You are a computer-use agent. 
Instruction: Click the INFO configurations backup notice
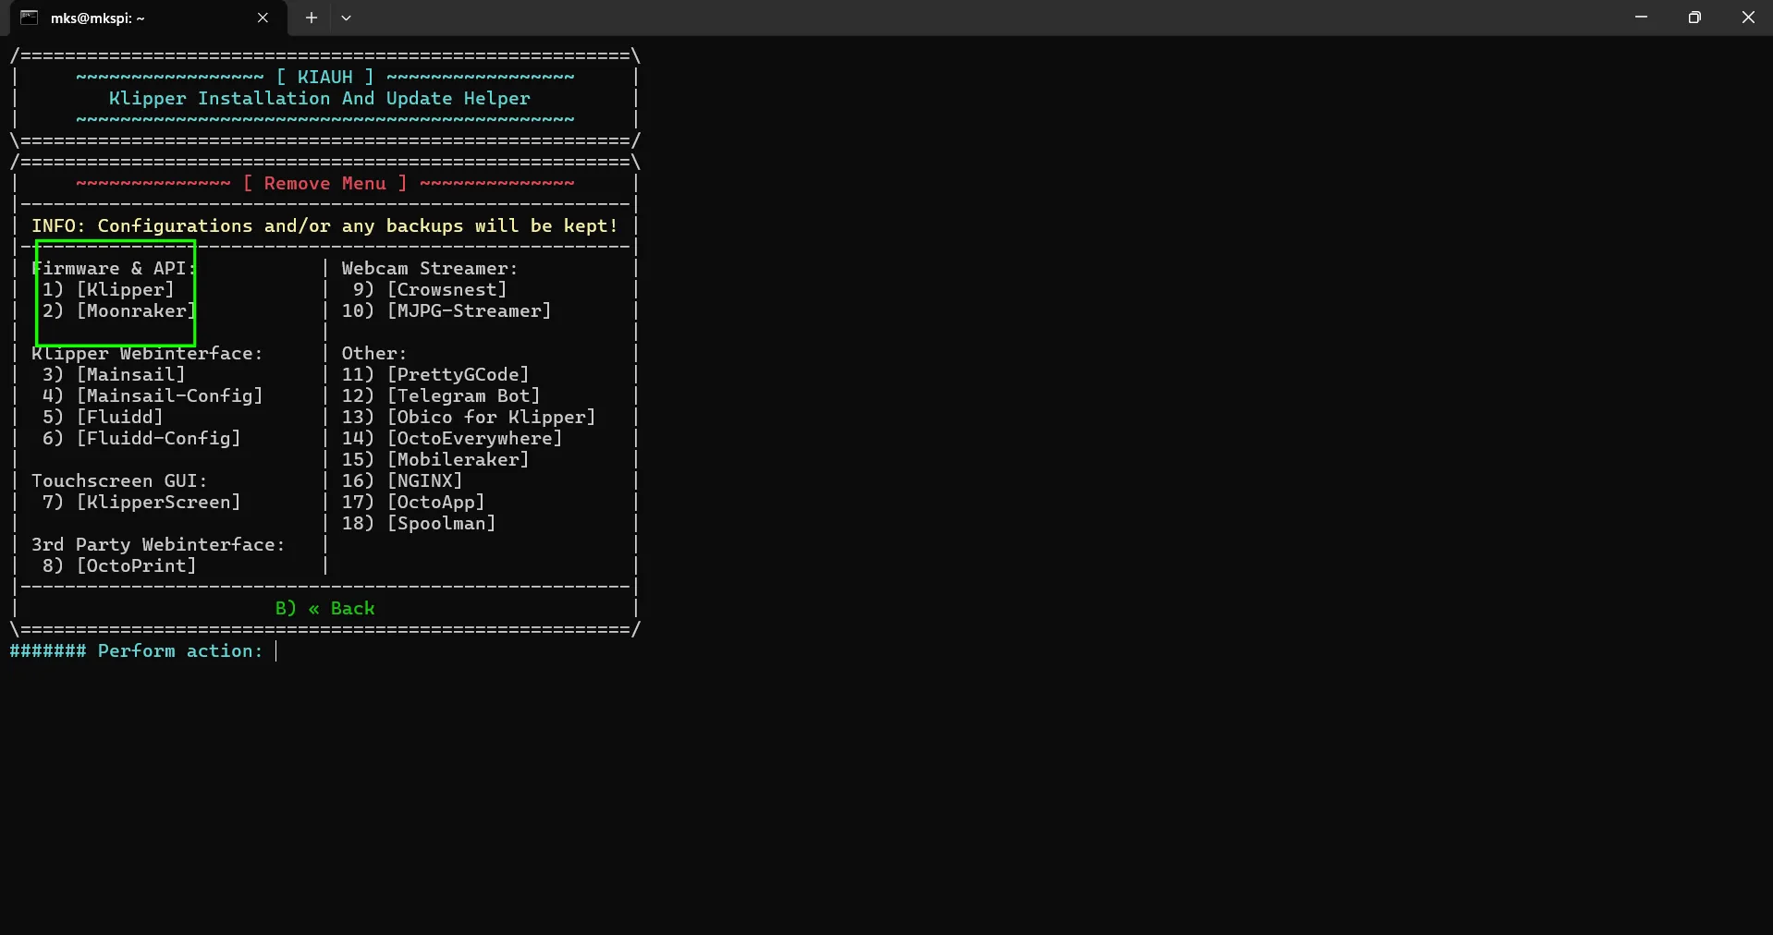tap(324, 226)
